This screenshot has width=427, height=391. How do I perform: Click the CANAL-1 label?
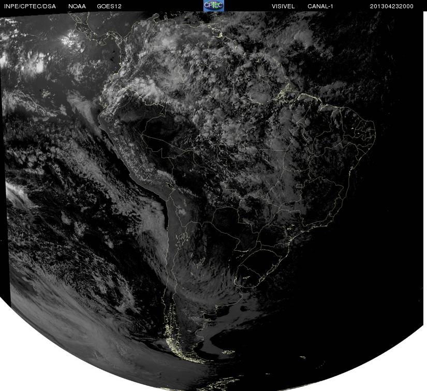click(x=320, y=6)
